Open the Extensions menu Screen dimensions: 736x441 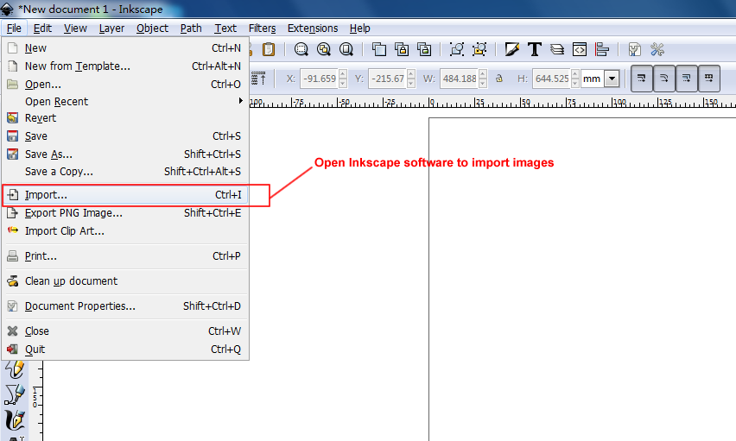pos(313,28)
